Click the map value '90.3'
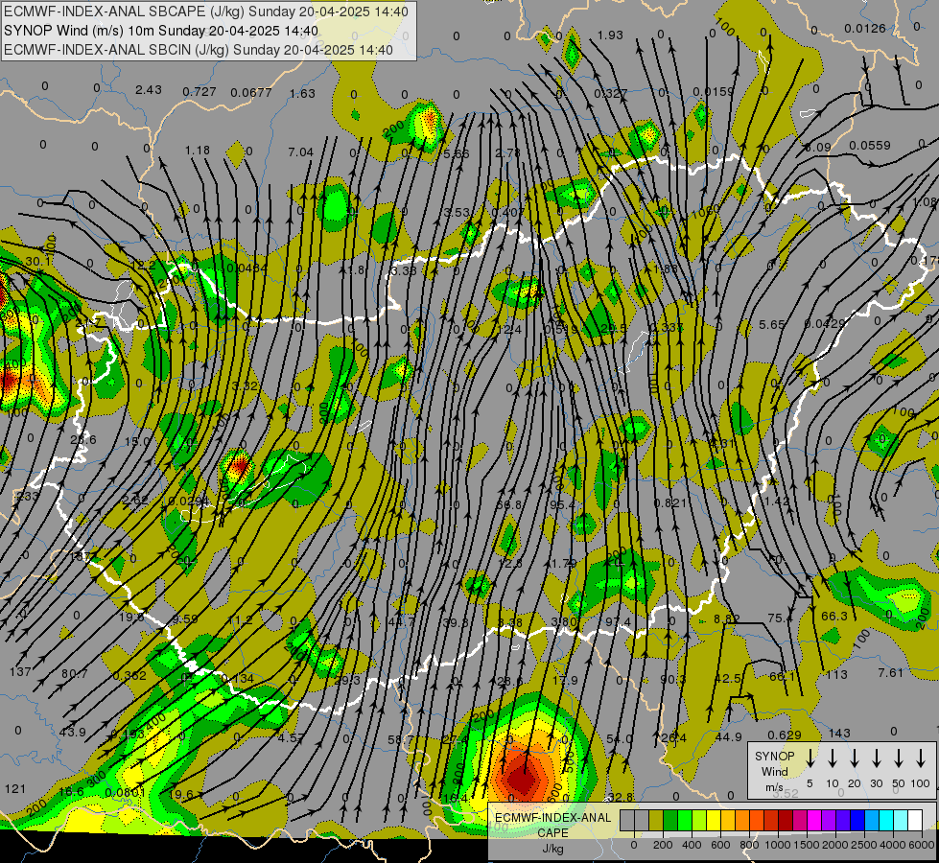Viewport: 939px width, 863px height. (x=672, y=679)
